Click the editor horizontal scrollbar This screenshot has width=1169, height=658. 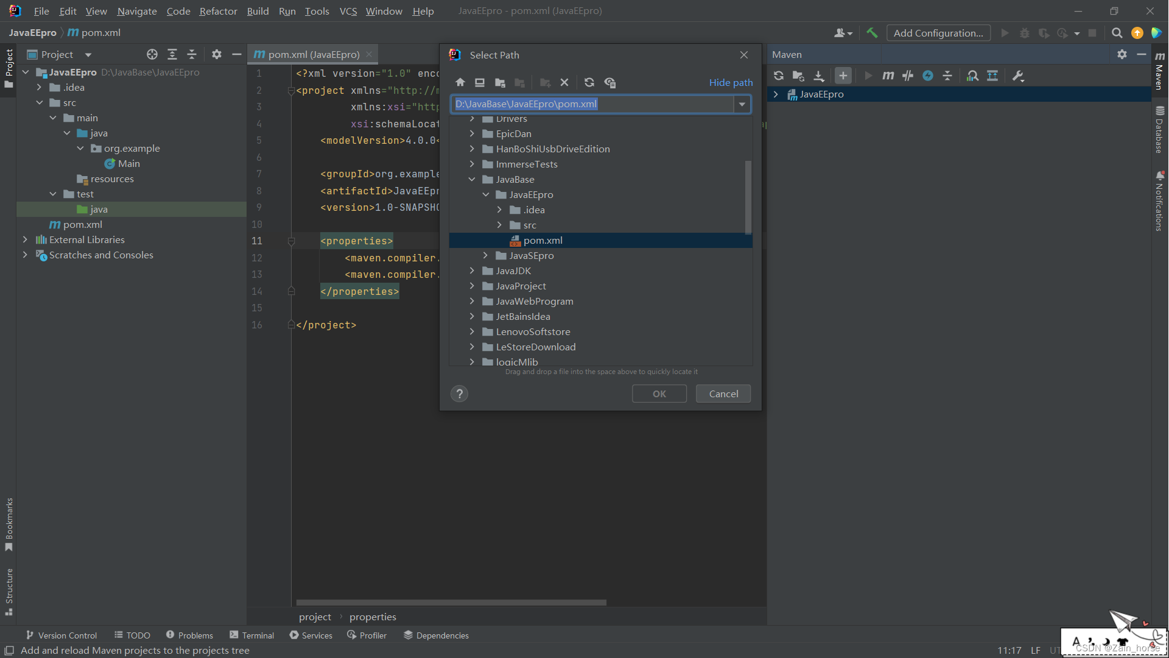click(451, 603)
